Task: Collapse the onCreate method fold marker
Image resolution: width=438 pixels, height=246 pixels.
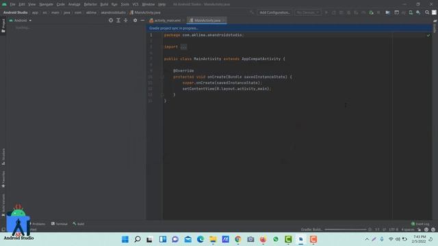Action: coord(162,77)
